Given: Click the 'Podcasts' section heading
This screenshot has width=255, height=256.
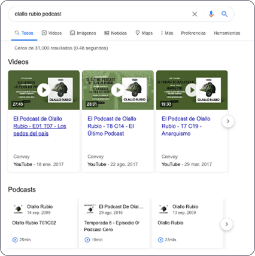Looking at the screenshot, I should point(22,190).
